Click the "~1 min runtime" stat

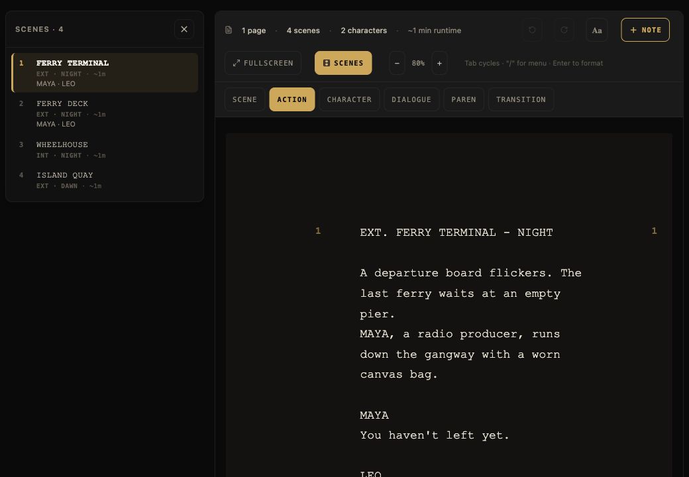pos(435,30)
